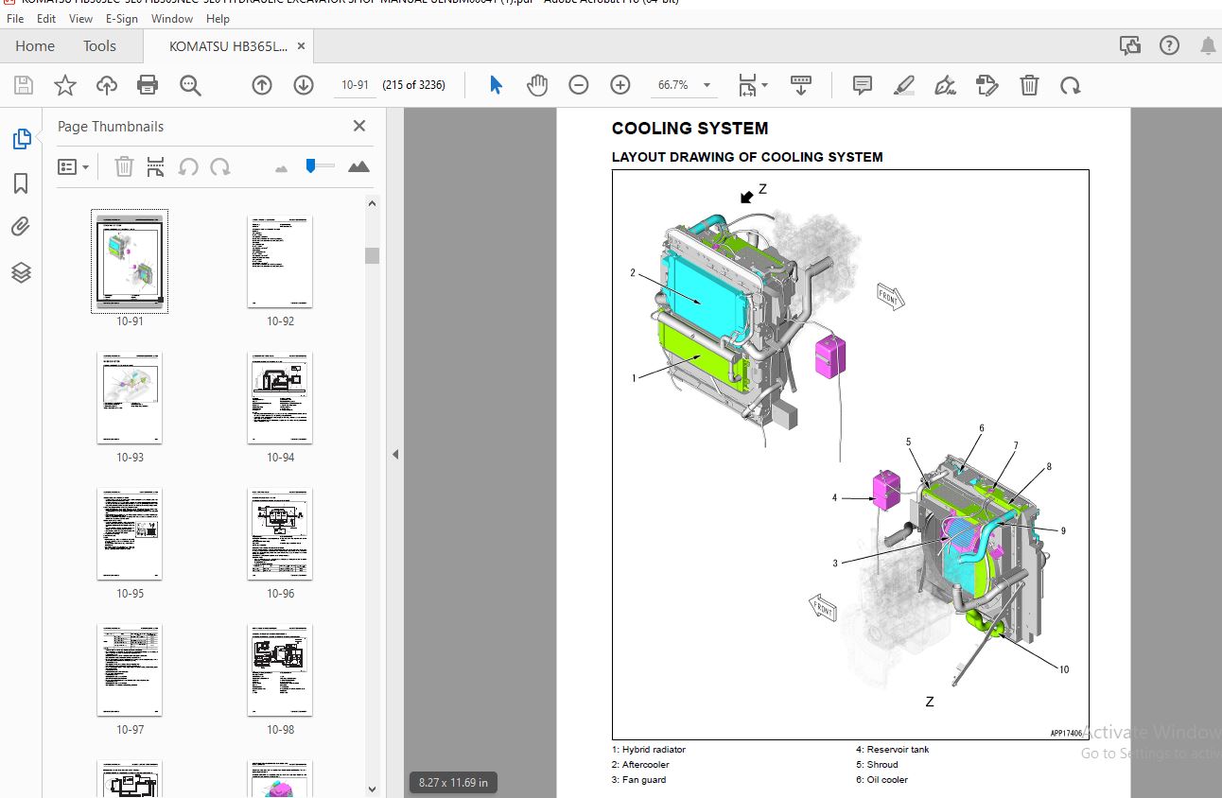Click the insert pages icon in the thumbnails panel
The width and height of the screenshot is (1222, 798).
click(156, 167)
